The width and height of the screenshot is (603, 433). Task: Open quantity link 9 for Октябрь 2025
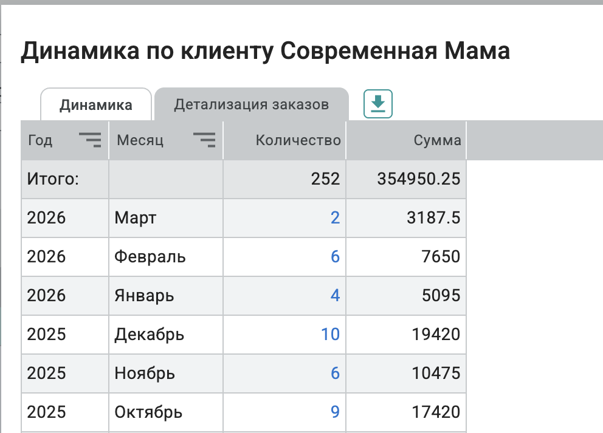335,412
